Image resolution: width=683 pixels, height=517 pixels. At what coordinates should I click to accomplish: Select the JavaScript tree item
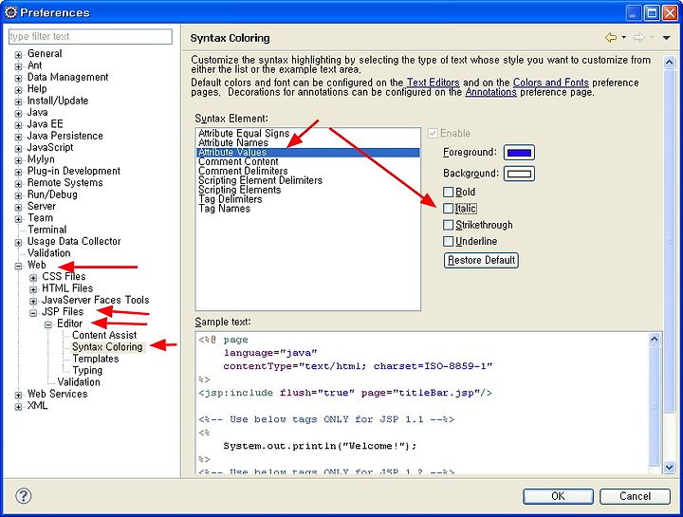point(50,147)
